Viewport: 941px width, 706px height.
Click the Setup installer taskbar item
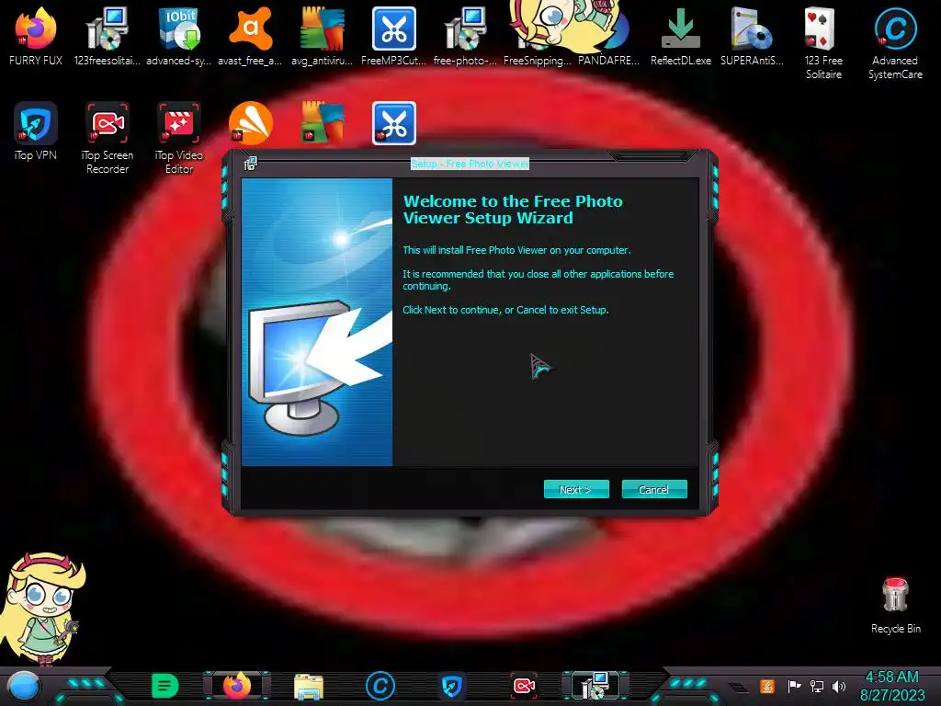click(595, 686)
